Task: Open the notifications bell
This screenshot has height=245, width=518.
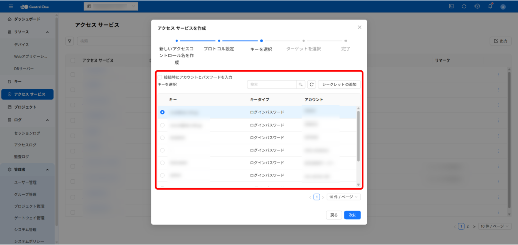Action: point(490,6)
